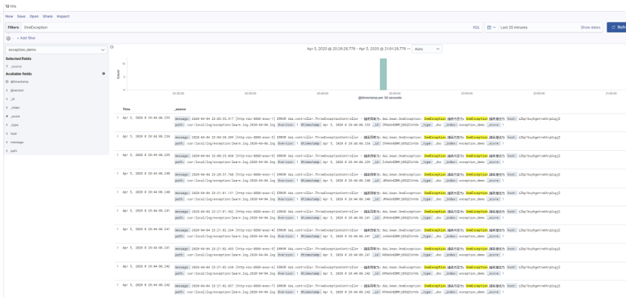Click the Filters label button

pos(13,28)
